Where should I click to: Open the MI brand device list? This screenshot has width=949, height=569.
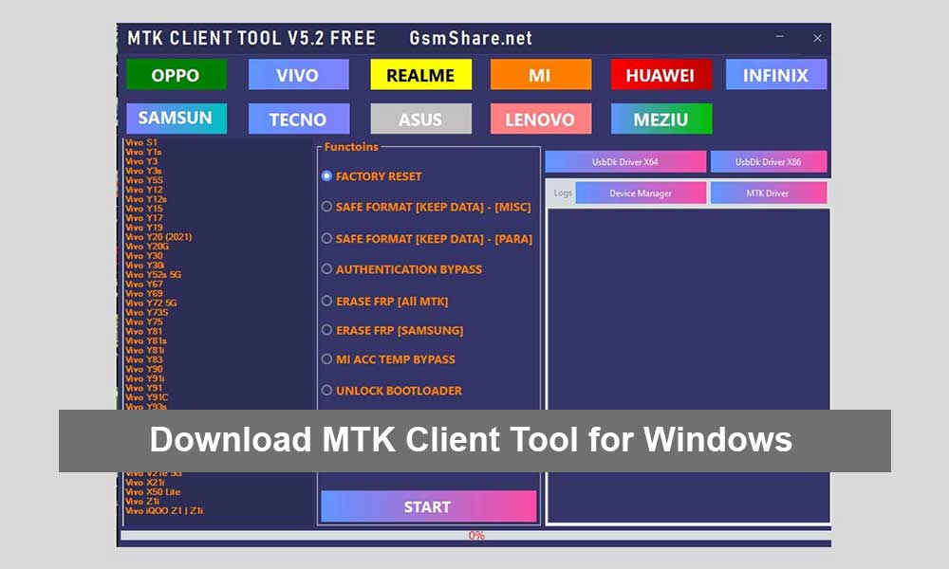(x=541, y=74)
